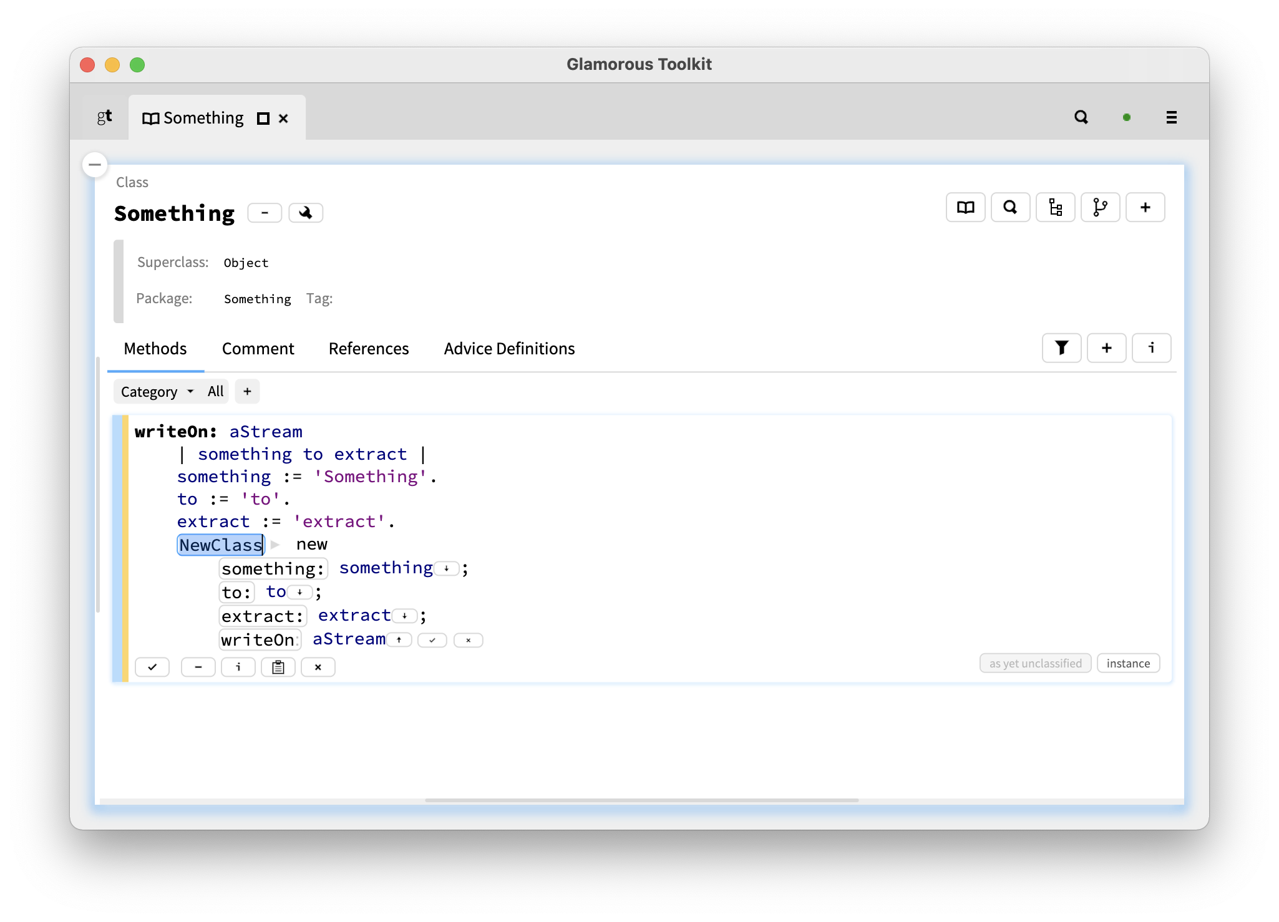This screenshot has width=1279, height=922.
Task: Close the Something tab
Action: coord(283,119)
